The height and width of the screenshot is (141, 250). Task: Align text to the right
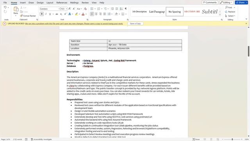pos(100,14)
